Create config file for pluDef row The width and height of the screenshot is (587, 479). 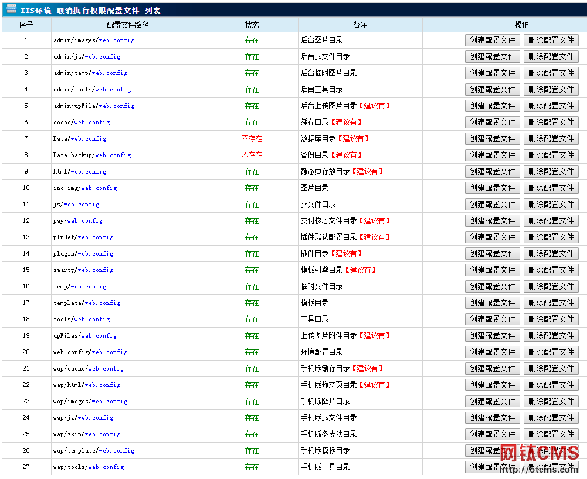click(x=492, y=237)
